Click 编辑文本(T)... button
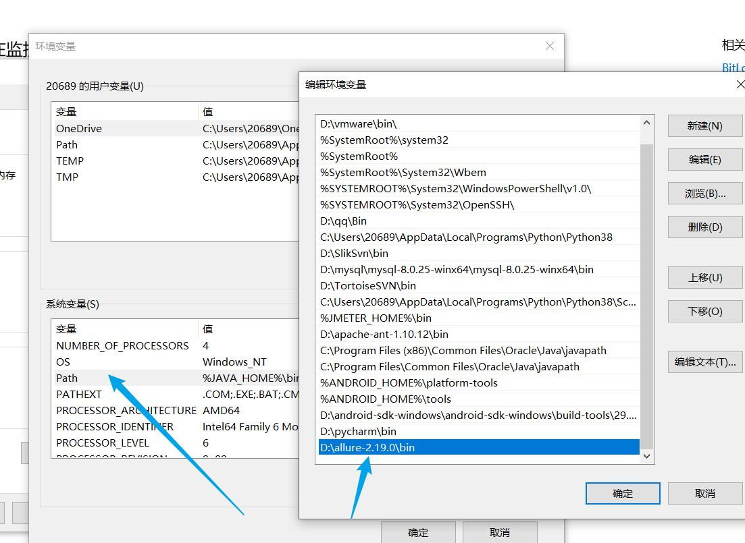The width and height of the screenshot is (745, 543). (x=705, y=362)
